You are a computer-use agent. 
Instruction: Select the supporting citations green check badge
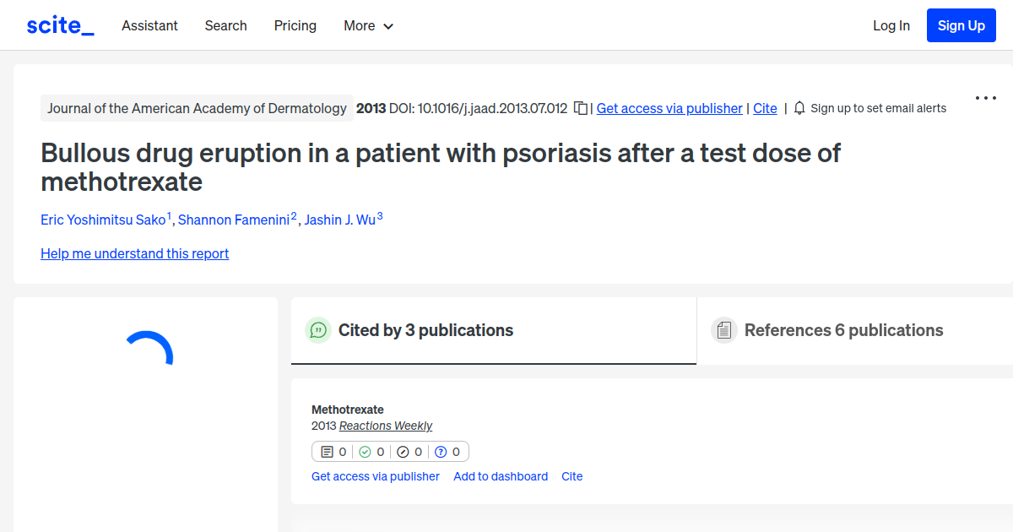(371, 451)
